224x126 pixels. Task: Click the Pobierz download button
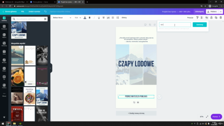(x=212, y=12)
